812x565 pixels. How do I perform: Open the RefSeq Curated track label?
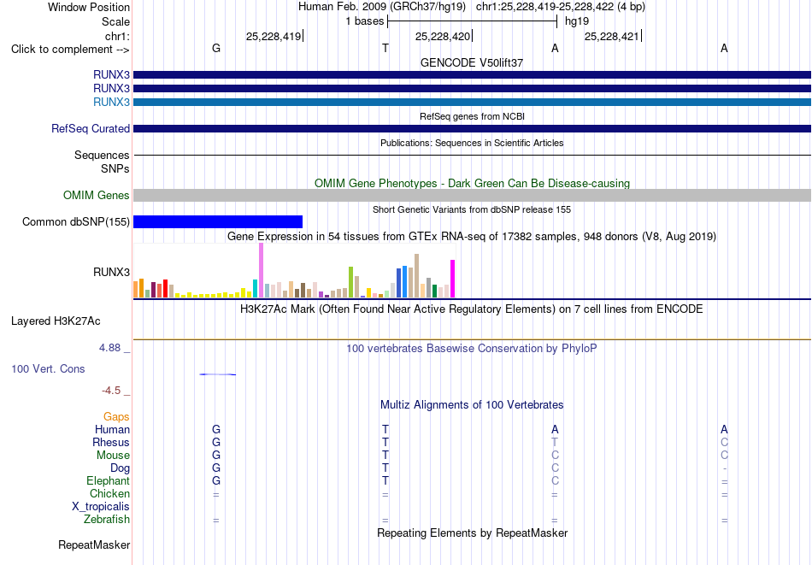[x=91, y=128]
